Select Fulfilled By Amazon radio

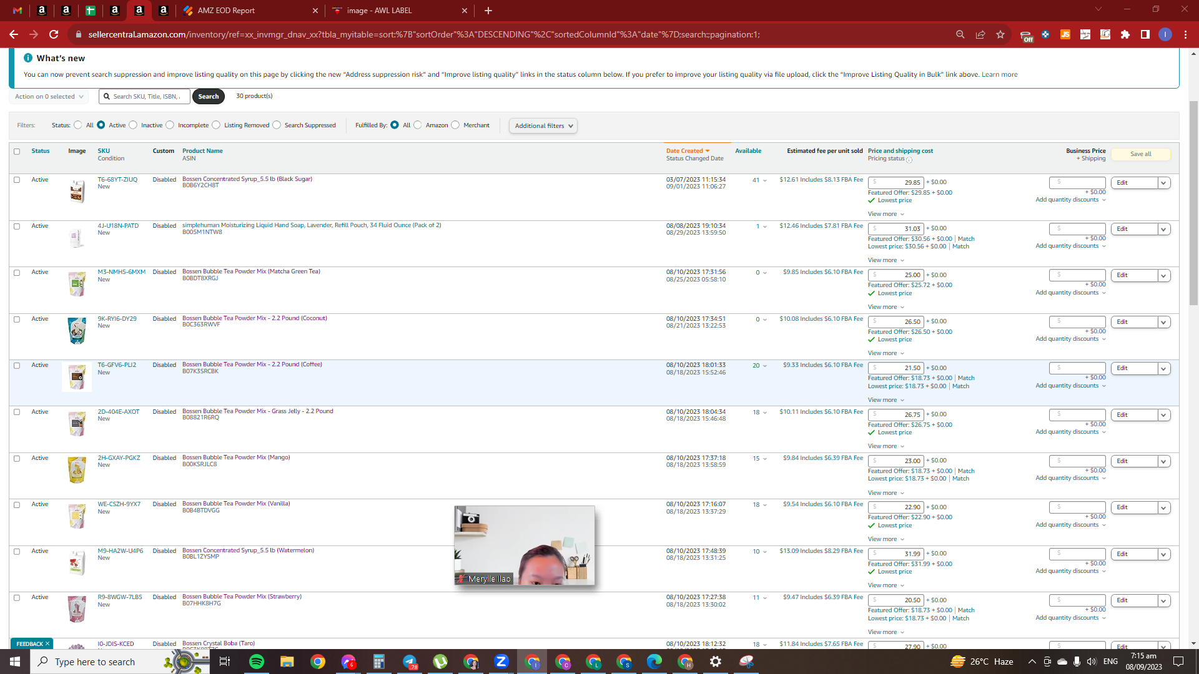(x=418, y=125)
